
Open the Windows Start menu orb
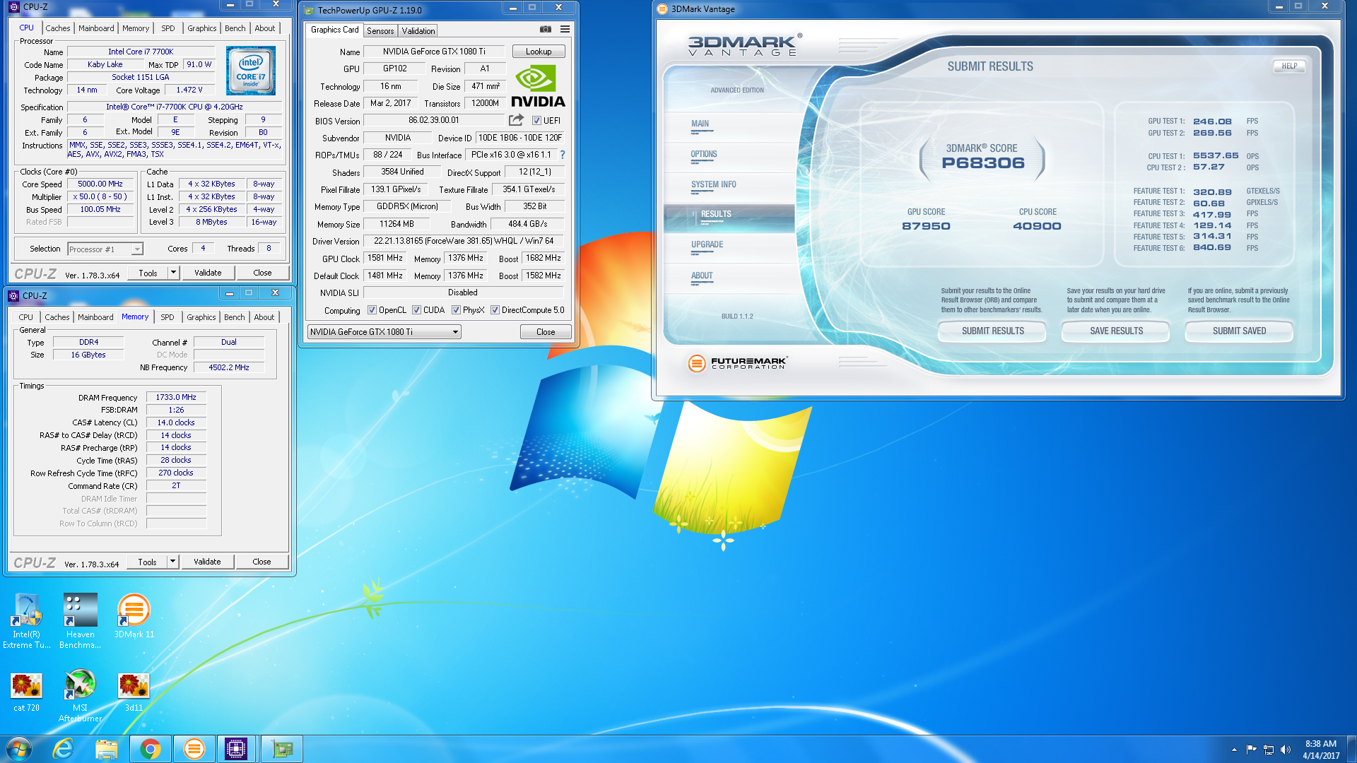pos(18,749)
